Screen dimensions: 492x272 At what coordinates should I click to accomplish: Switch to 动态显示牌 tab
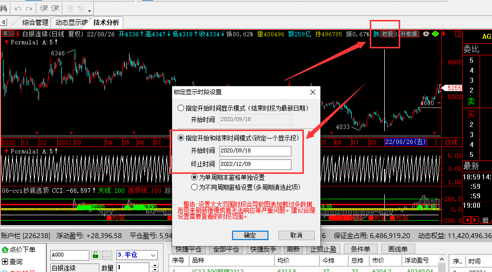point(71,22)
